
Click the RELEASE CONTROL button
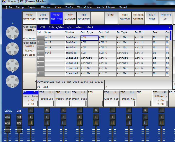pos(138,18)
